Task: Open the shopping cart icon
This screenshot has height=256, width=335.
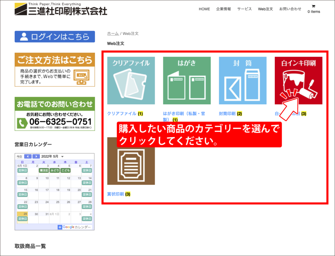Action: click(x=313, y=6)
